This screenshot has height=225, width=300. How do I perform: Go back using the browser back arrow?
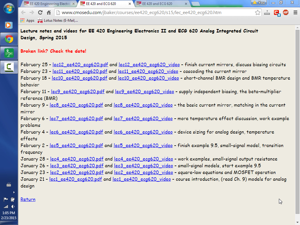tap(23, 13)
